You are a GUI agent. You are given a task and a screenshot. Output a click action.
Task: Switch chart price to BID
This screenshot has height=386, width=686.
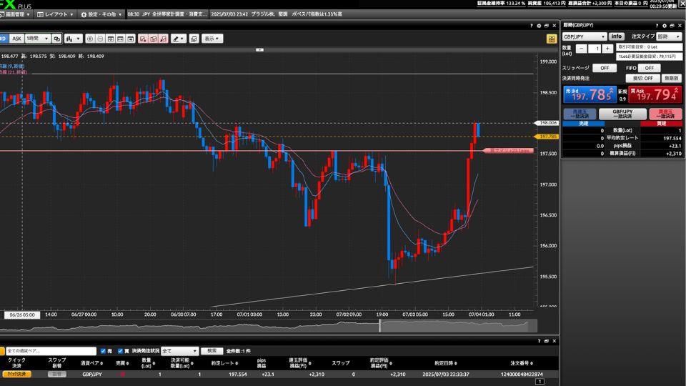click(4, 39)
